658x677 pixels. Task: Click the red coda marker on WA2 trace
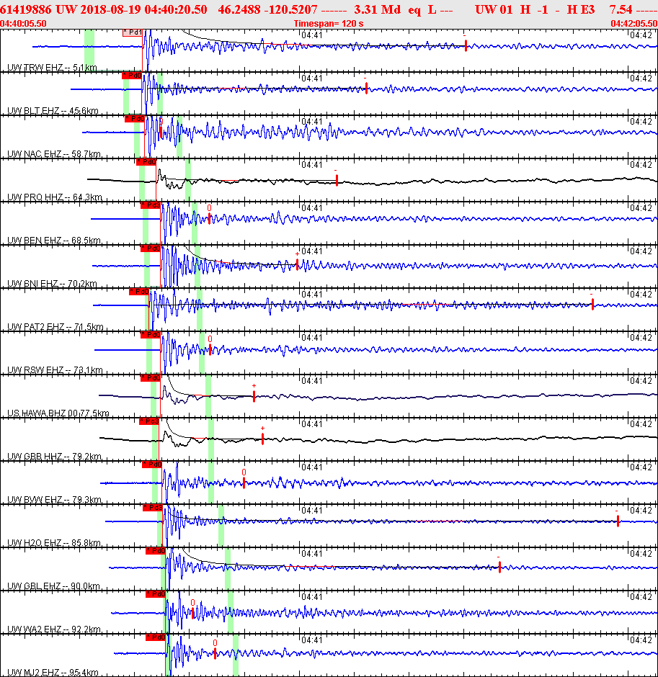193,613
